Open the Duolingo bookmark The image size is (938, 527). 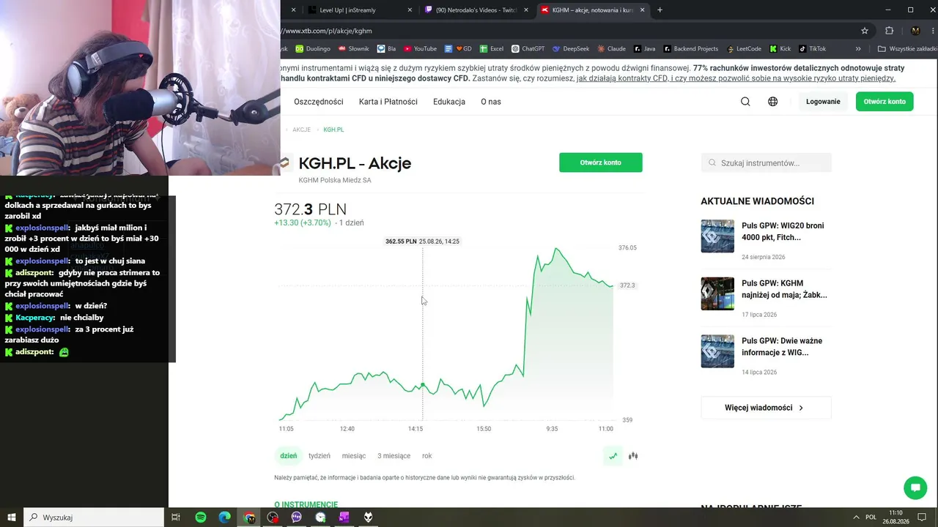313,49
